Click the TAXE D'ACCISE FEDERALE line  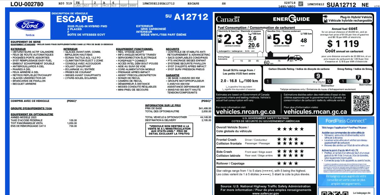pos(44,120)
